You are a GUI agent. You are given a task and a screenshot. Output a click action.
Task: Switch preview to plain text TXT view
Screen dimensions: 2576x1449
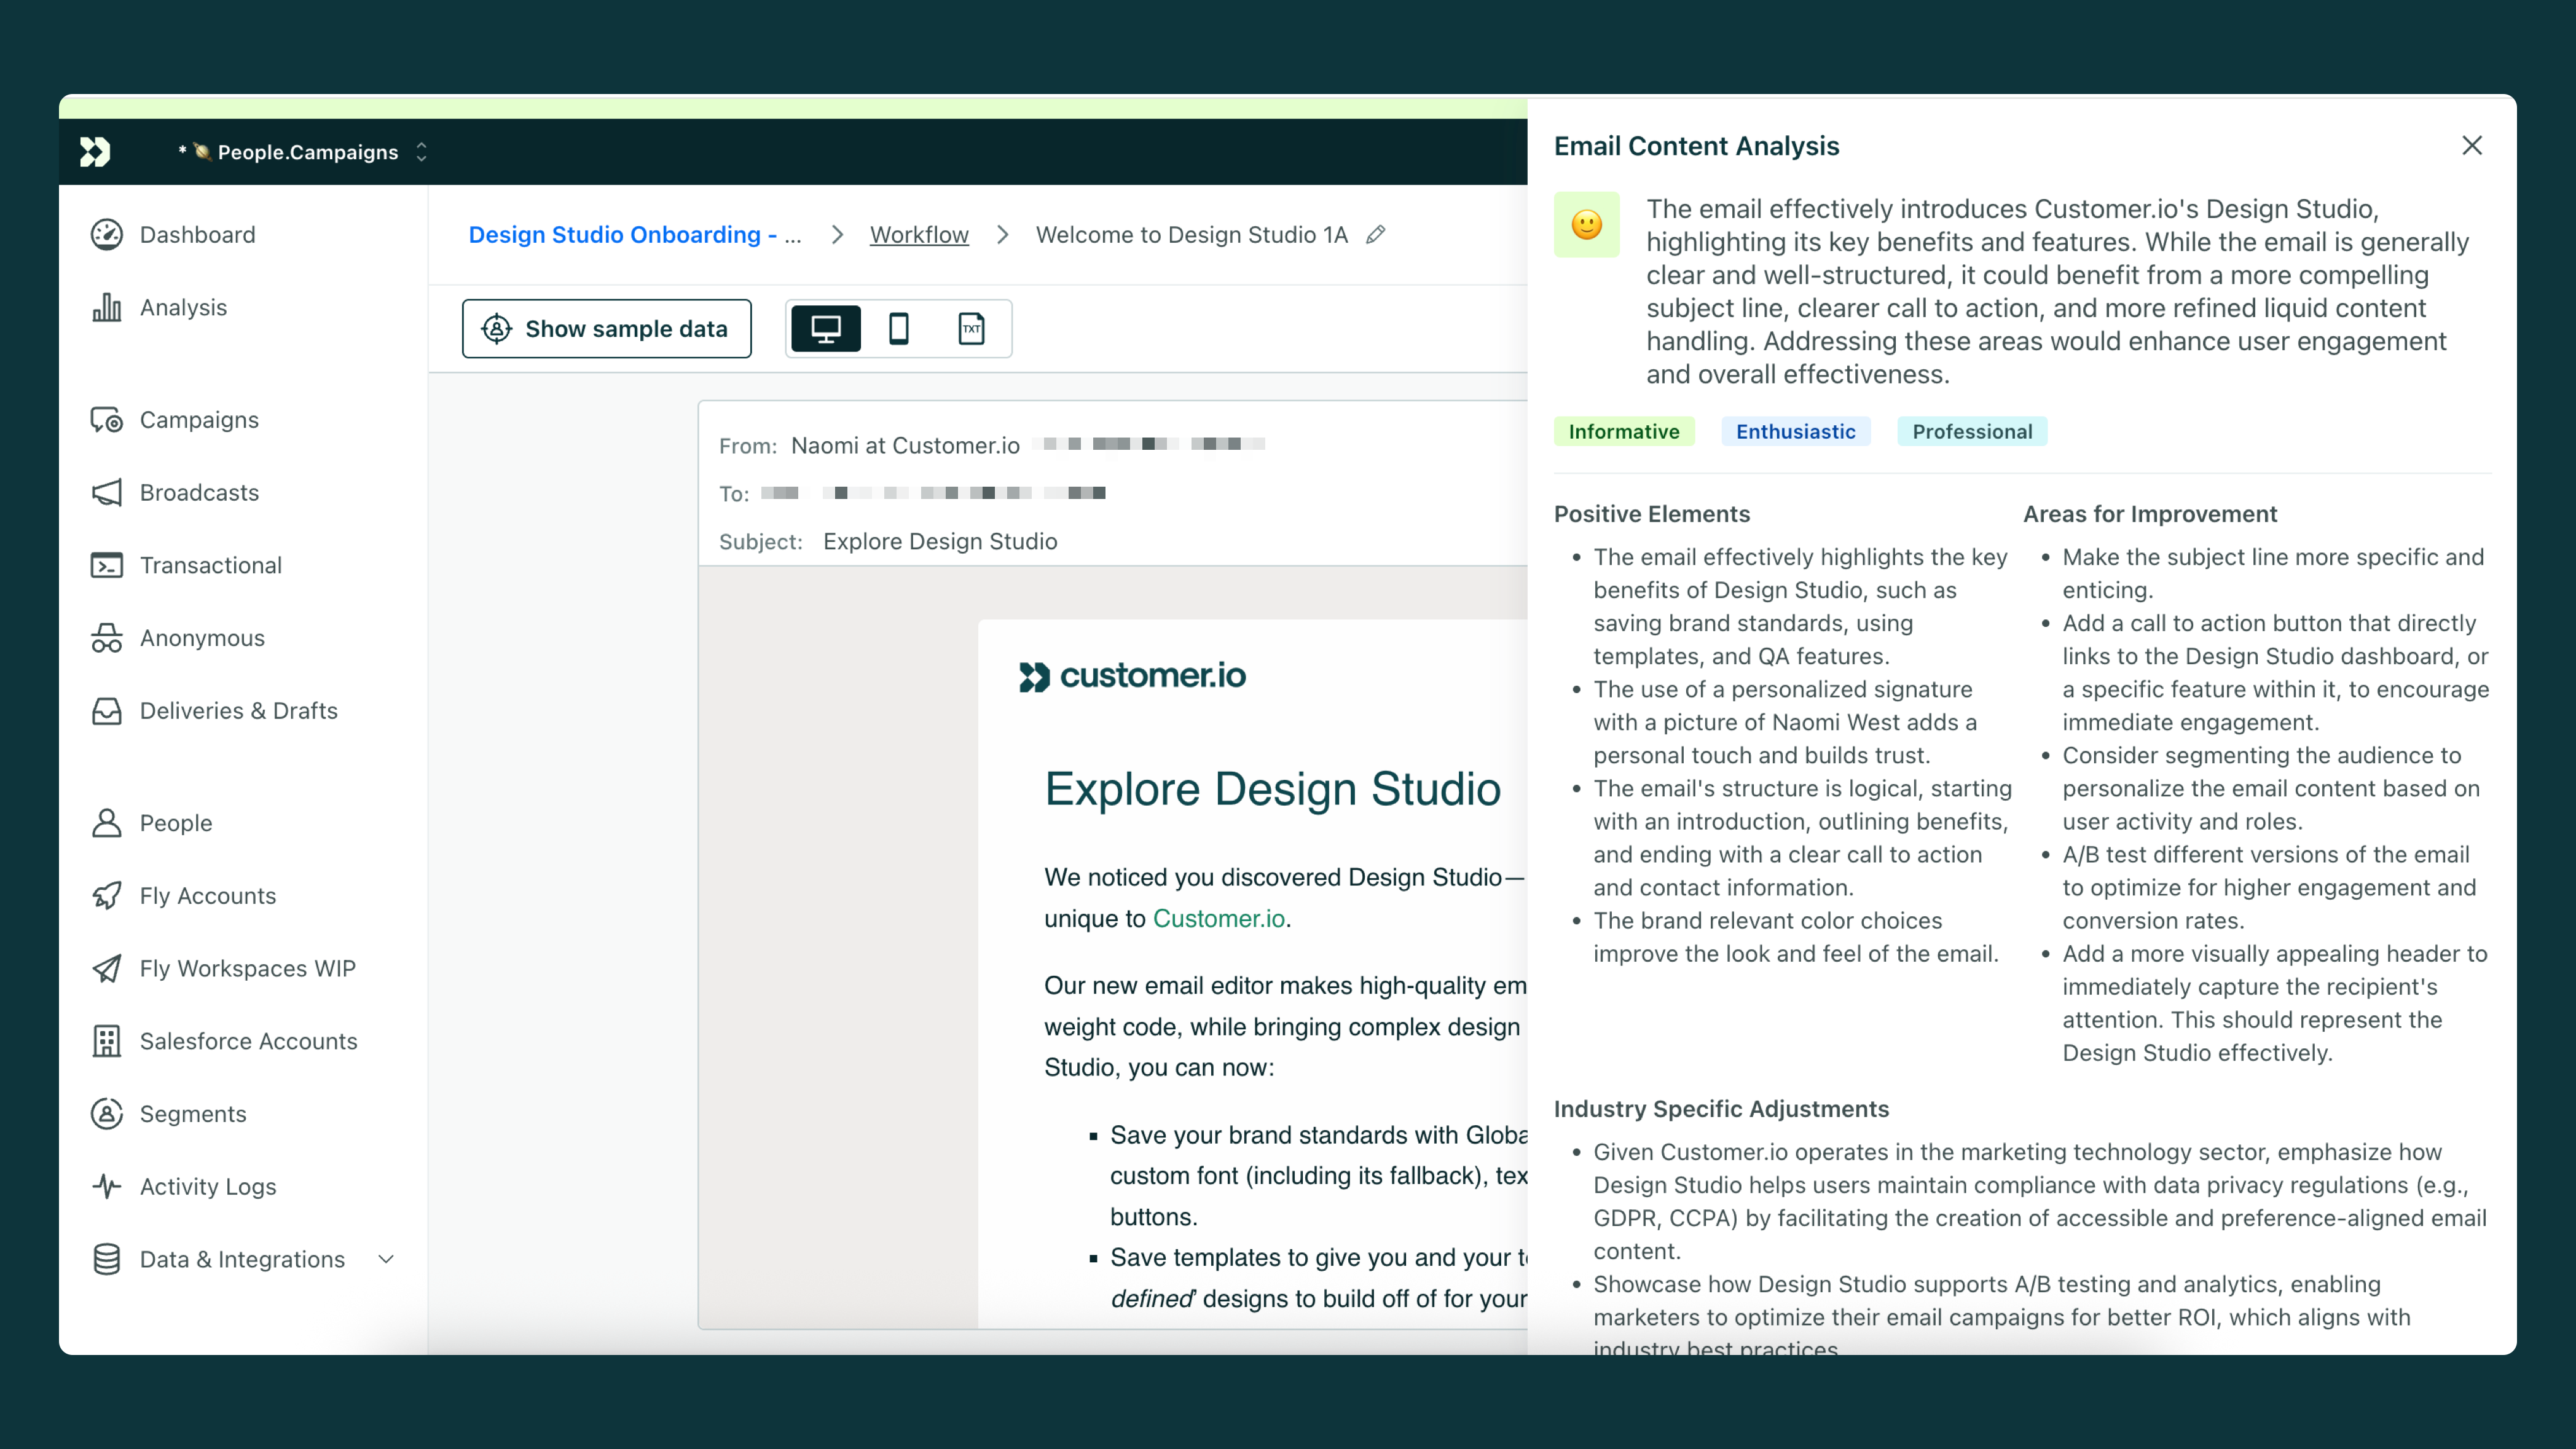pos(970,328)
